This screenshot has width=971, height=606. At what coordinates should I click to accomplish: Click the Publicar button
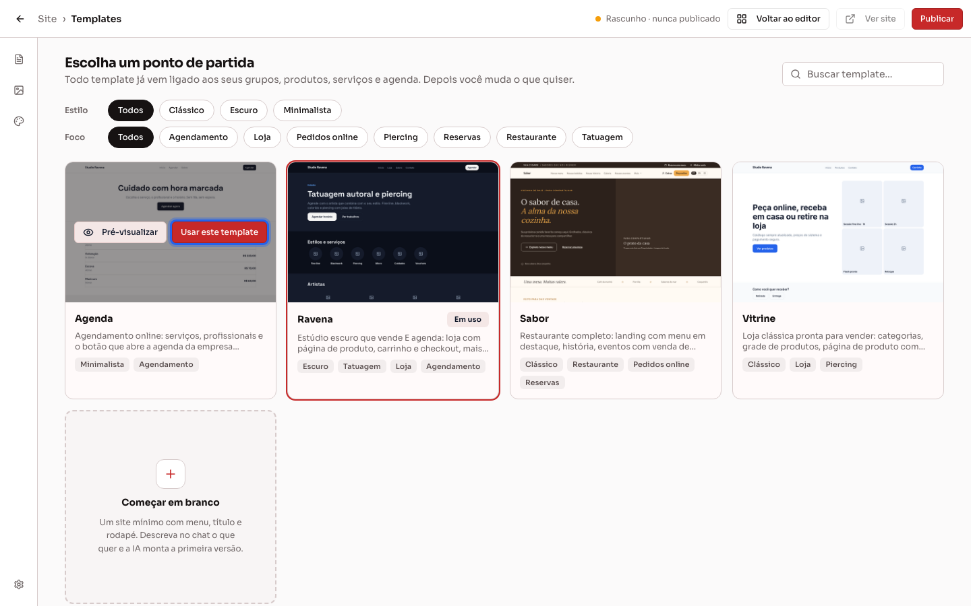(937, 19)
